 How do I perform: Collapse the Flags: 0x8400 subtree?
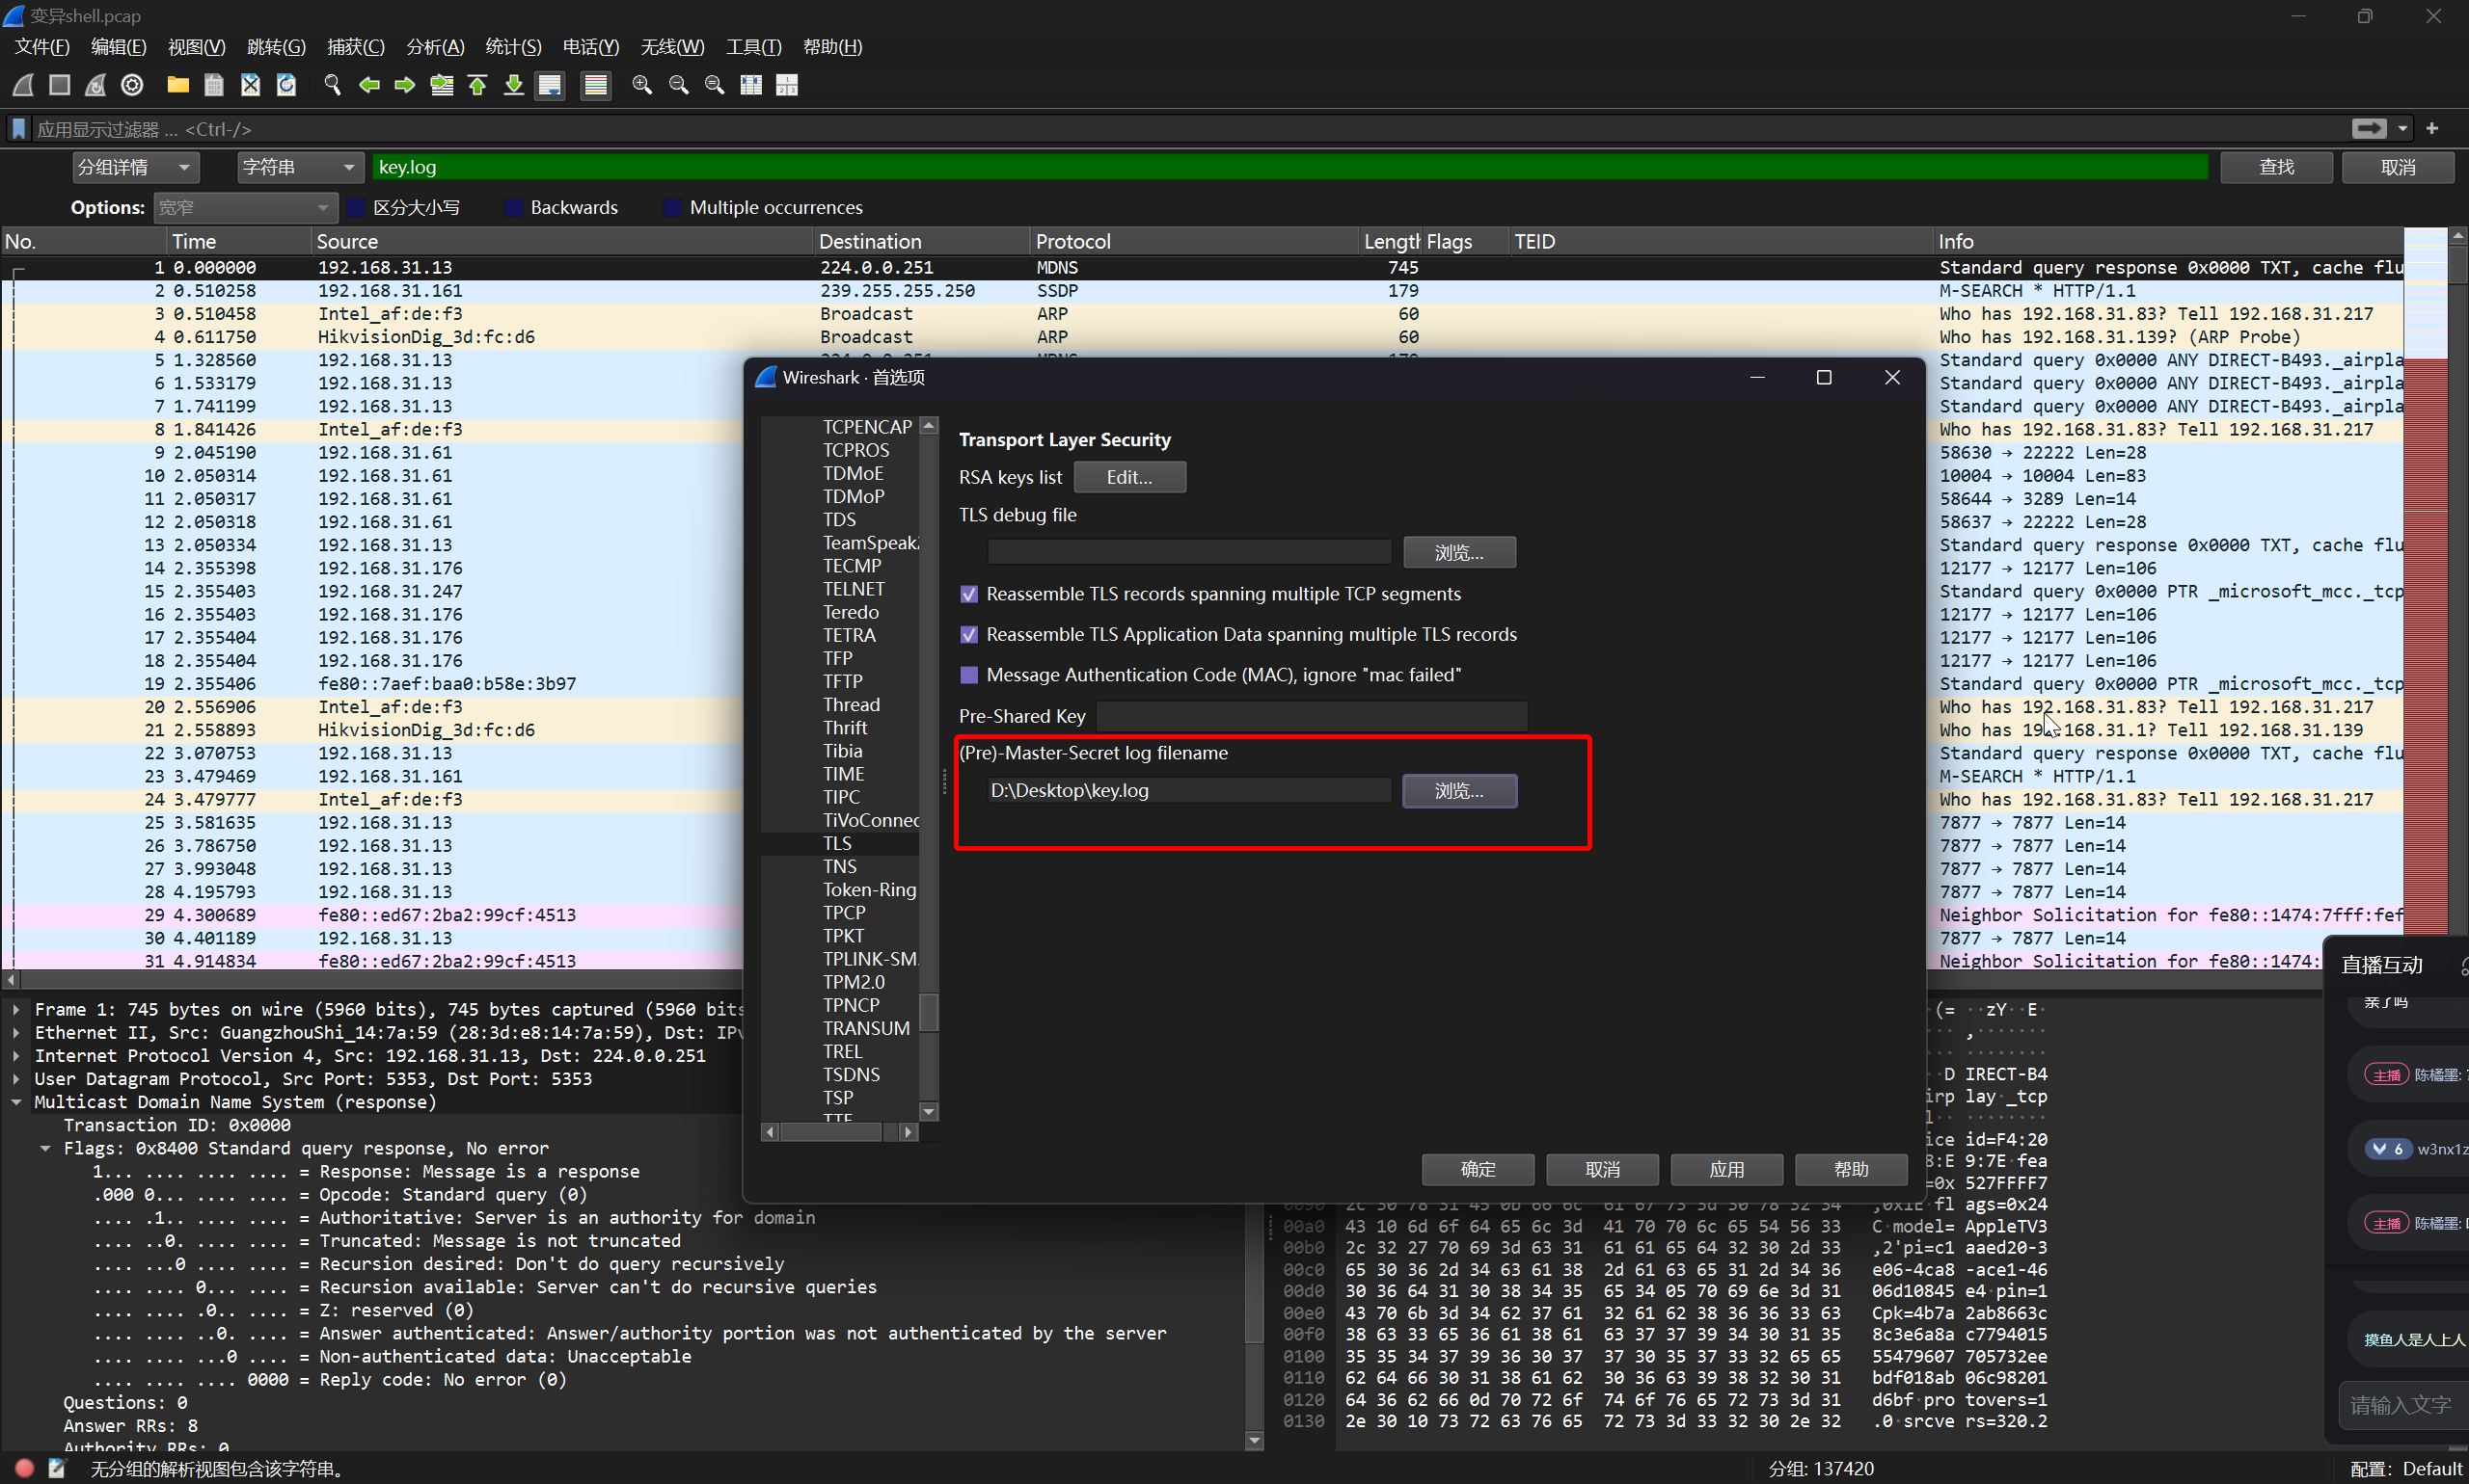(45, 1148)
